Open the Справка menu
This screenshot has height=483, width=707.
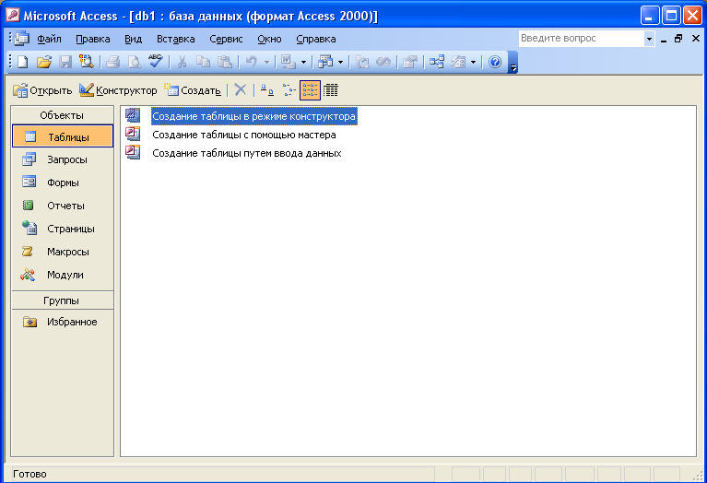(316, 40)
